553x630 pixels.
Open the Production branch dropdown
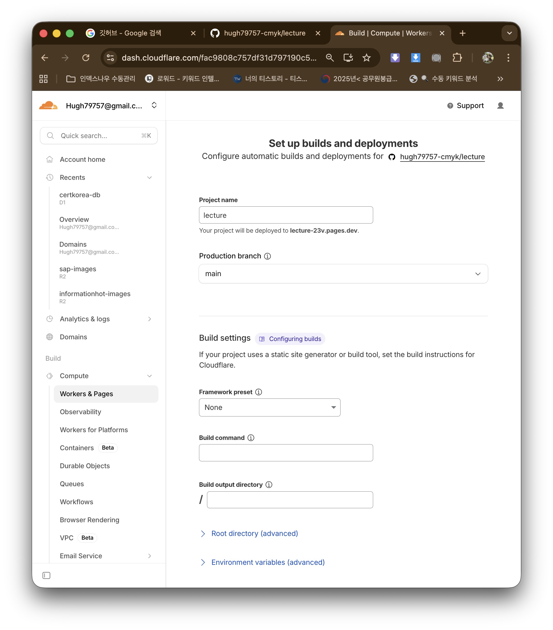pos(343,274)
